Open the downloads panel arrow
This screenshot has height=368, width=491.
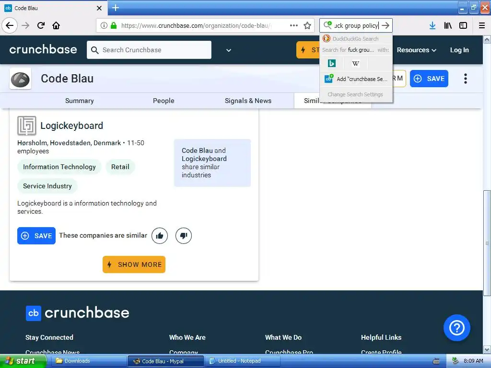coord(433,26)
